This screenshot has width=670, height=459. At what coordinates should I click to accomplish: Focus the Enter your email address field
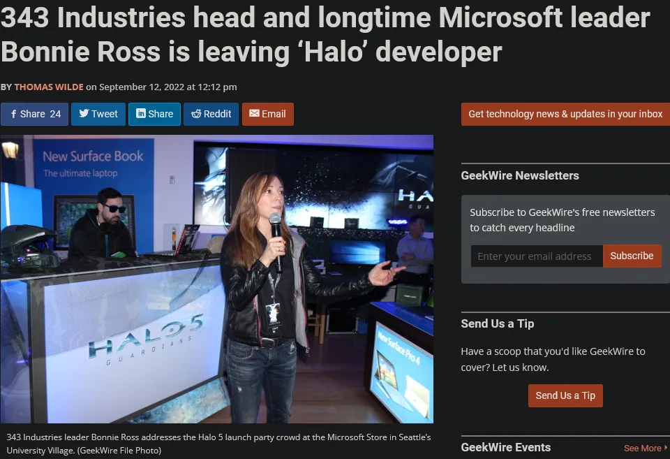point(536,256)
